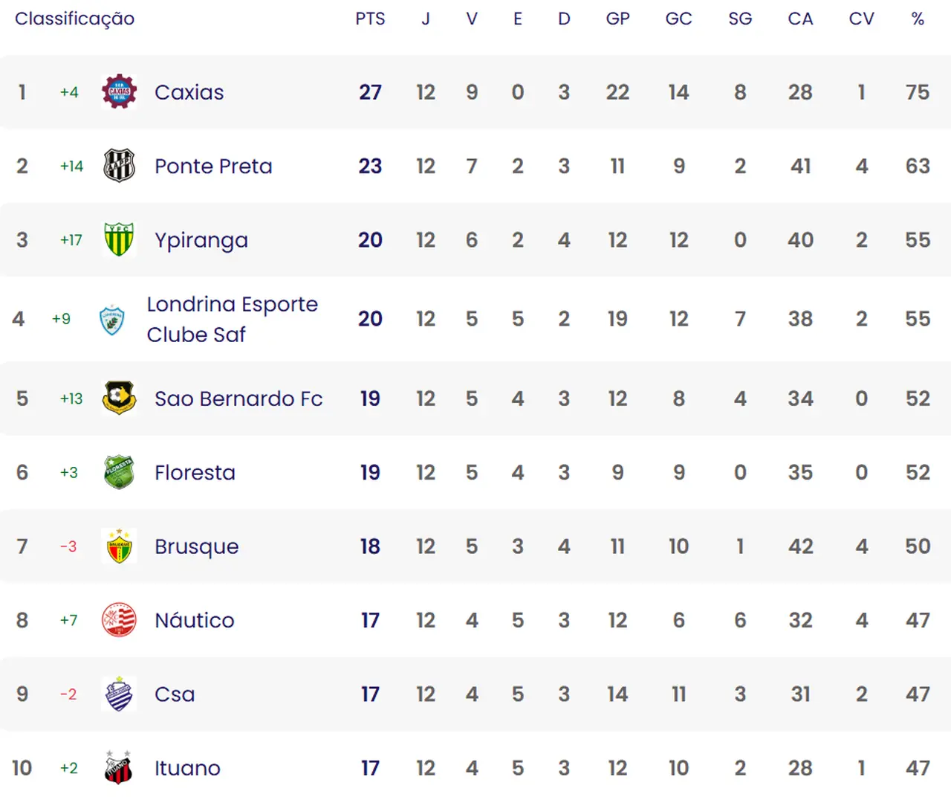Click the Sao Bernardo Fc crest
The height and width of the screenshot is (797, 951).
(119, 398)
